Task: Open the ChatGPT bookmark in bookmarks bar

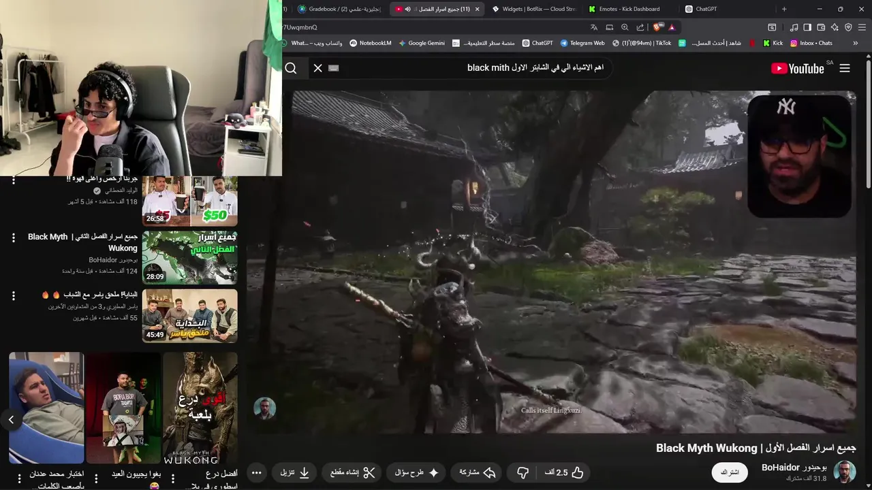Action: (x=538, y=43)
